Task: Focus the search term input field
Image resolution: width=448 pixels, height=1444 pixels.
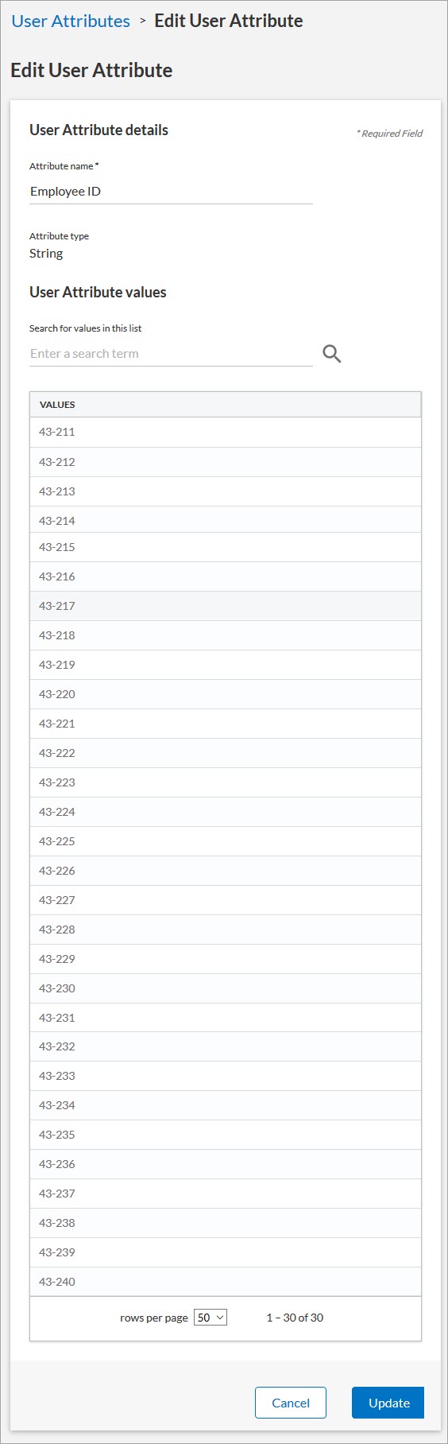Action: click(x=171, y=354)
